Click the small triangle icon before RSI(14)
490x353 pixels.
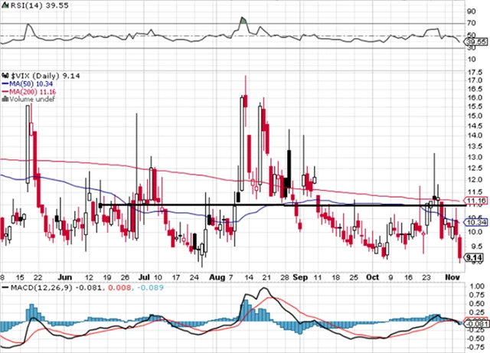[x=5, y=5]
